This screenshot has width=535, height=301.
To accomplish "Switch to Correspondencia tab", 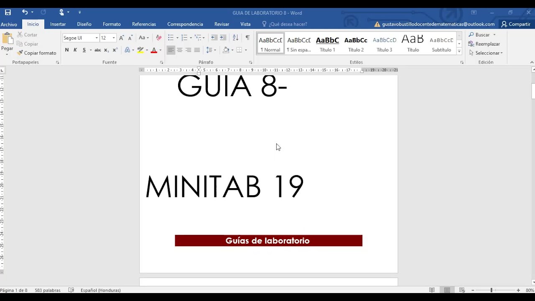I will [185, 24].
